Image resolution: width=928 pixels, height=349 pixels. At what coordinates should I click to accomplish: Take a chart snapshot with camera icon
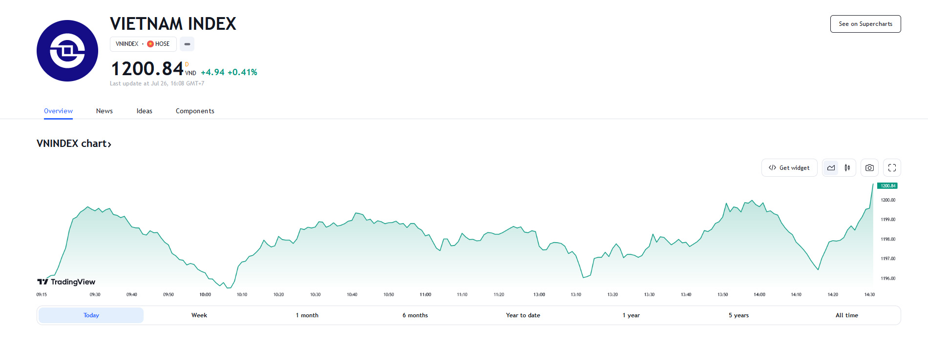coord(869,168)
